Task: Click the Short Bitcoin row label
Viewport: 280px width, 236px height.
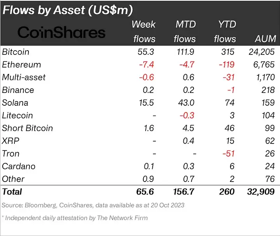Action: 27,128
